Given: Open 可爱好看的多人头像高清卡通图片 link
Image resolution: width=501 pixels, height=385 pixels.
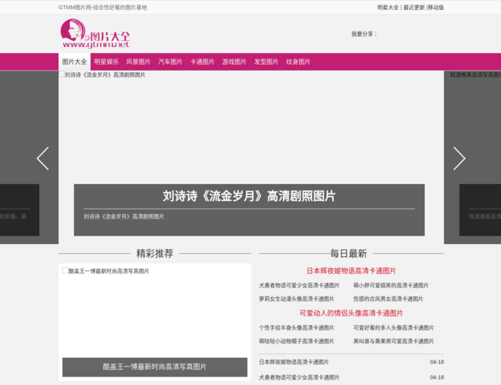Looking at the screenshot, I should [394, 327].
